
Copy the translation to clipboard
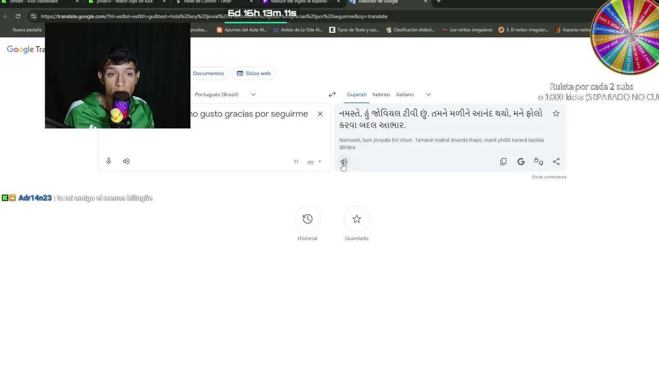pyautogui.click(x=504, y=161)
